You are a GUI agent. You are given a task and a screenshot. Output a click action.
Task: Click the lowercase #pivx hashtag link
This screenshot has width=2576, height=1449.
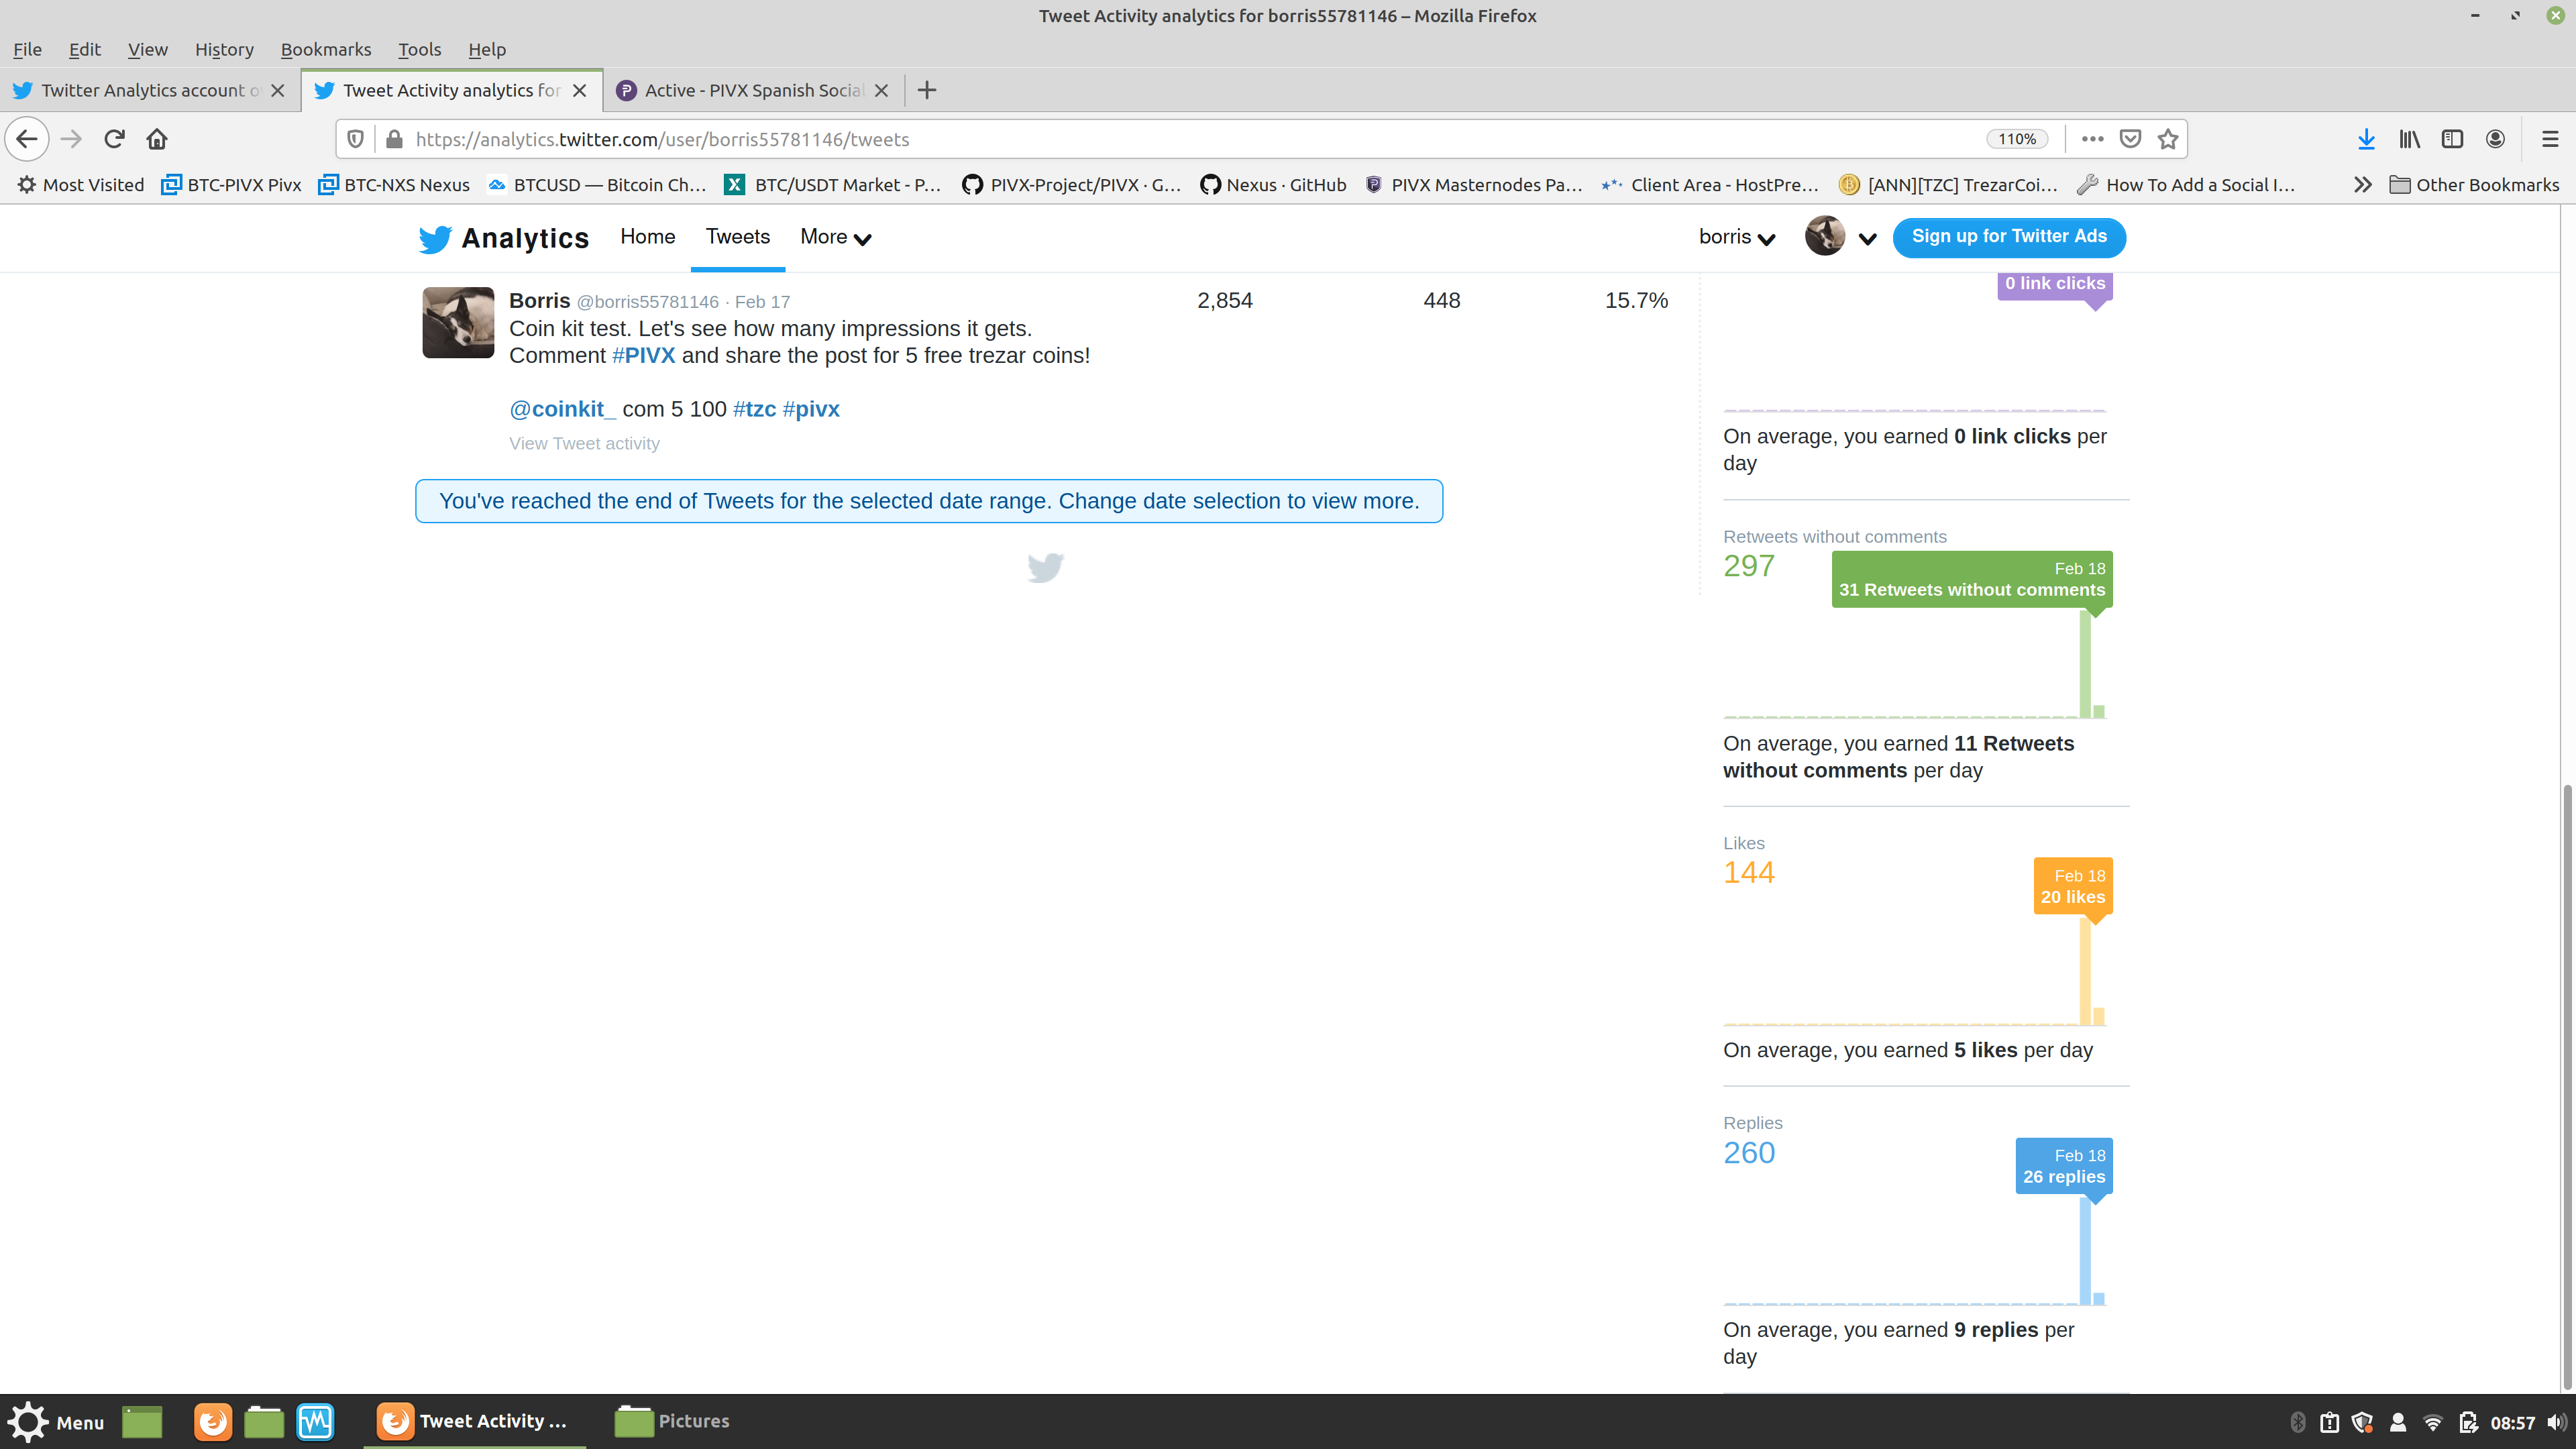(811, 409)
